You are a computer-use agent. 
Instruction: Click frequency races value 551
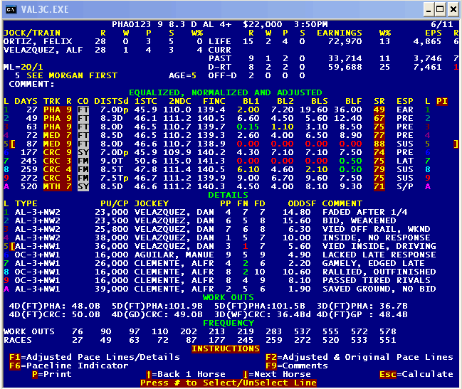(x=388, y=340)
